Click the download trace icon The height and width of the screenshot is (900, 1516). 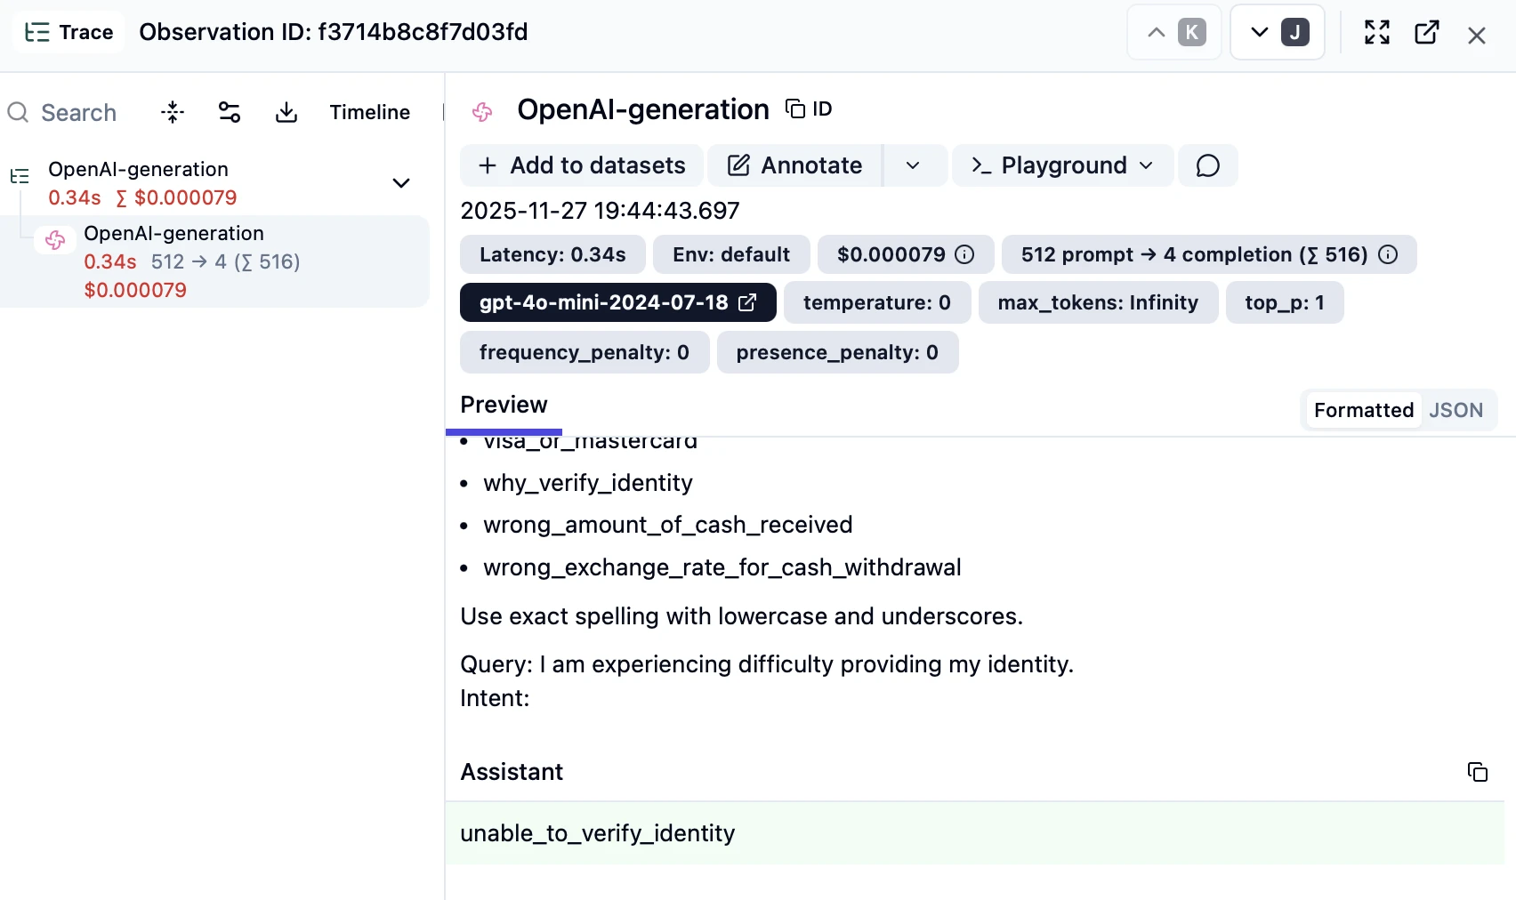pos(286,112)
